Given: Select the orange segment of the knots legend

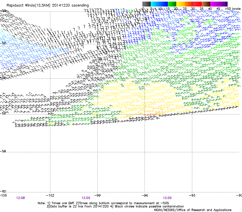Looking at the screenshot, I should tap(189, 4).
